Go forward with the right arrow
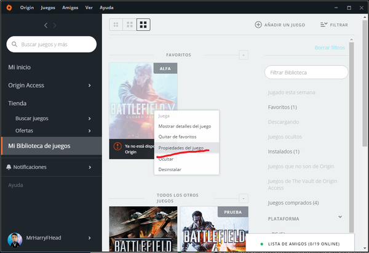The height and width of the screenshot is (253, 369). pyautogui.click(x=55, y=25)
